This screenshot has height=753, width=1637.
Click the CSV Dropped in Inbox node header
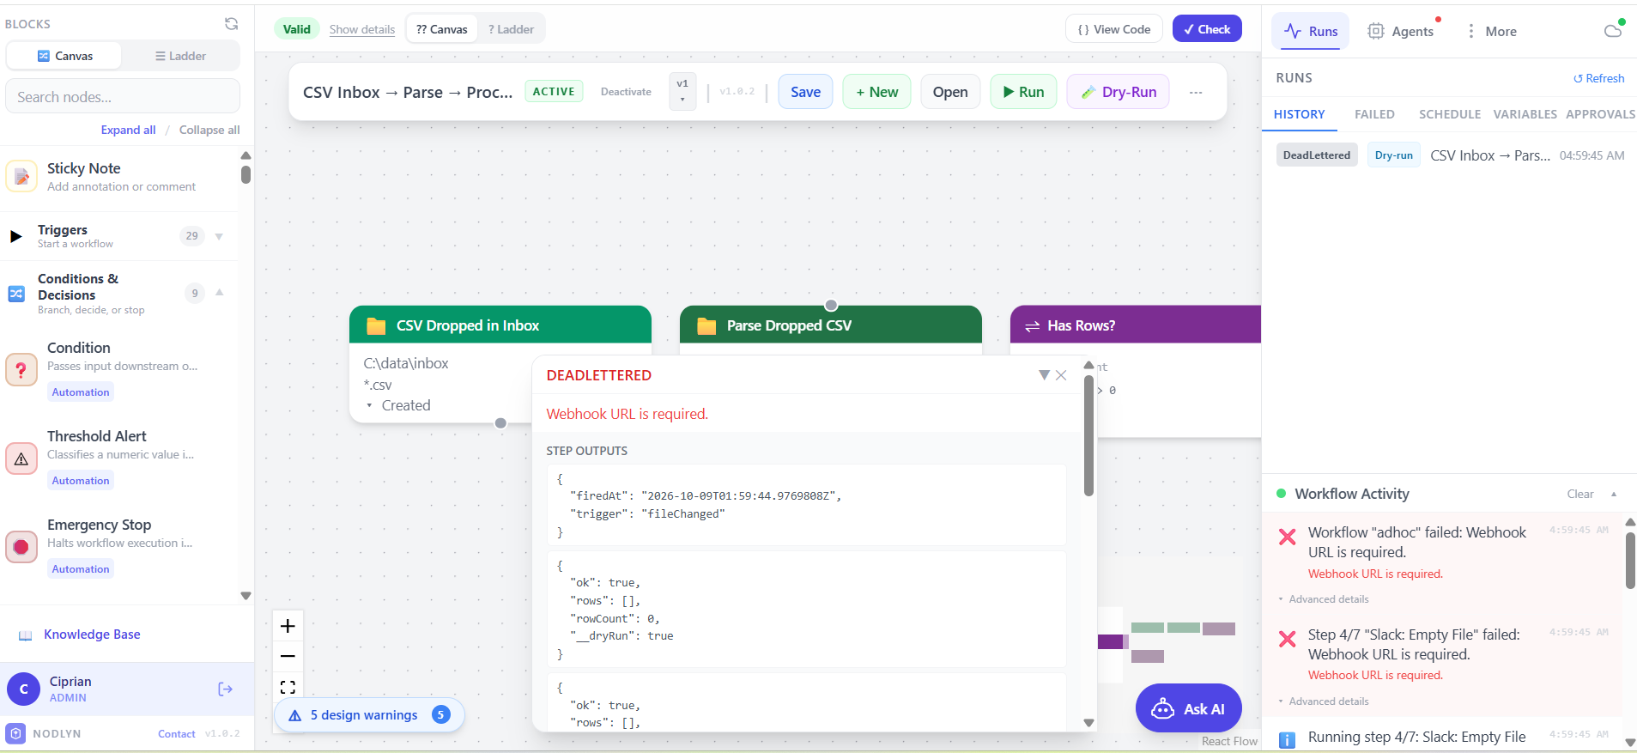click(500, 325)
